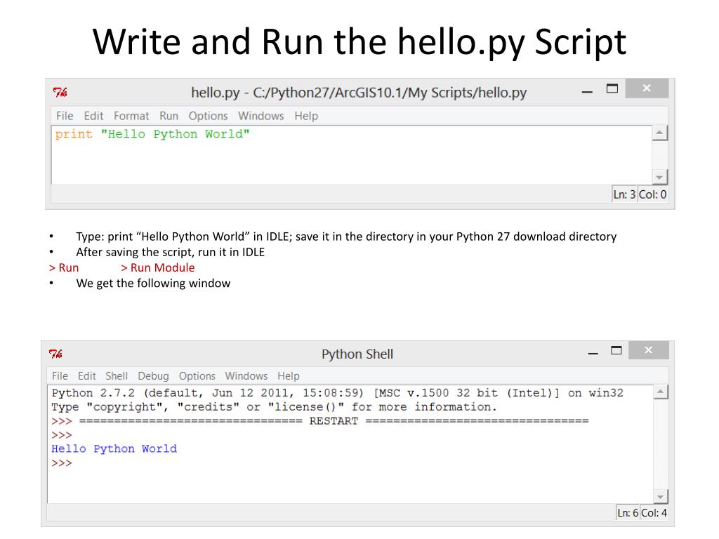Viewport: 719px width, 539px height.
Task: Click the slide title Write and Run heading
Action: (x=359, y=42)
